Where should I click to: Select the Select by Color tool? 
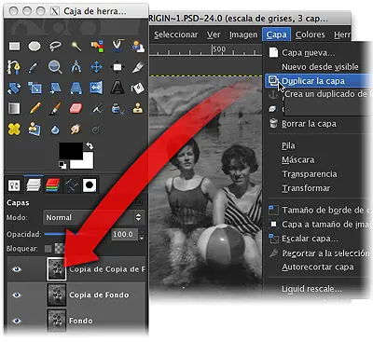[x=97, y=47]
